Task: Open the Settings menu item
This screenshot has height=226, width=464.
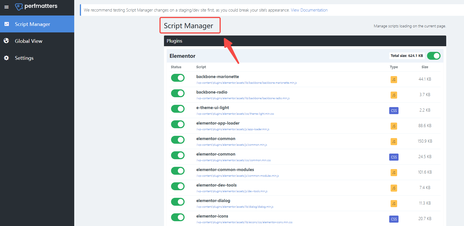Action: click(24, 58)
